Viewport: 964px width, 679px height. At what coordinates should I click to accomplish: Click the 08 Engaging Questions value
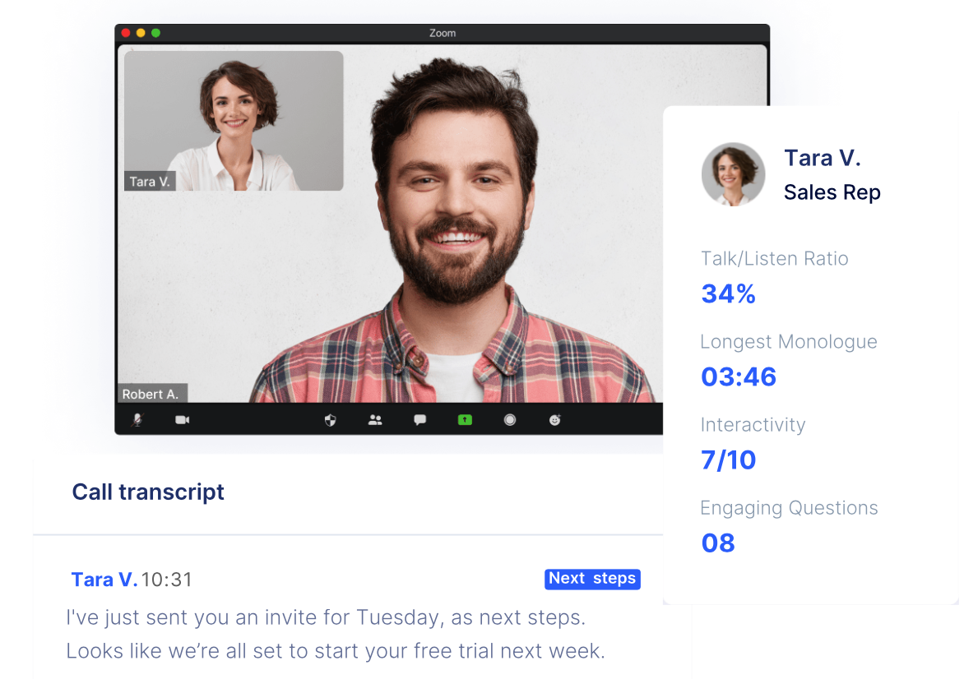(718, 543)
